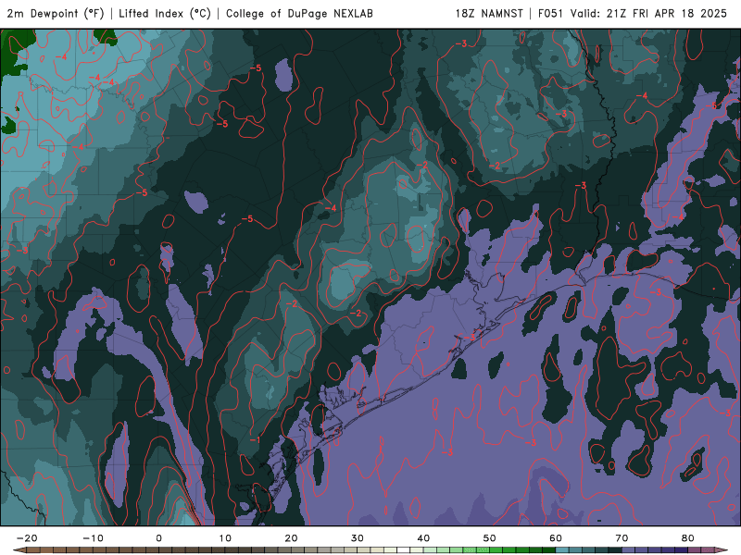741x555 pixels.
Task: Click the "70" color scale label
Action: coord(622,538)
